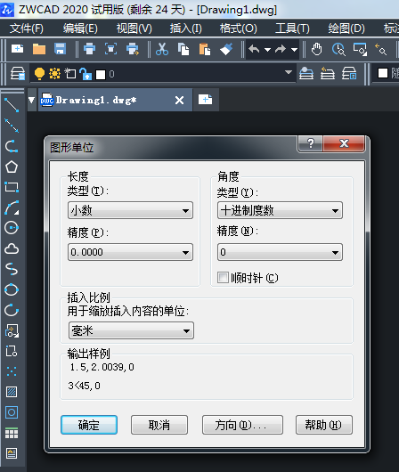Click the Save floppy disk icon
Viewport: 399px width, 472px height.
pyautogui.click(x=60, y=49)
